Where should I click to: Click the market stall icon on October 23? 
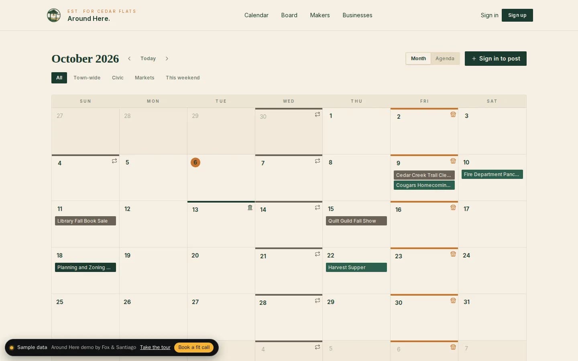(453, 254)
